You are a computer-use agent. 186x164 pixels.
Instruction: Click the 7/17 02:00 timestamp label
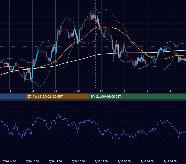(147, 161)
